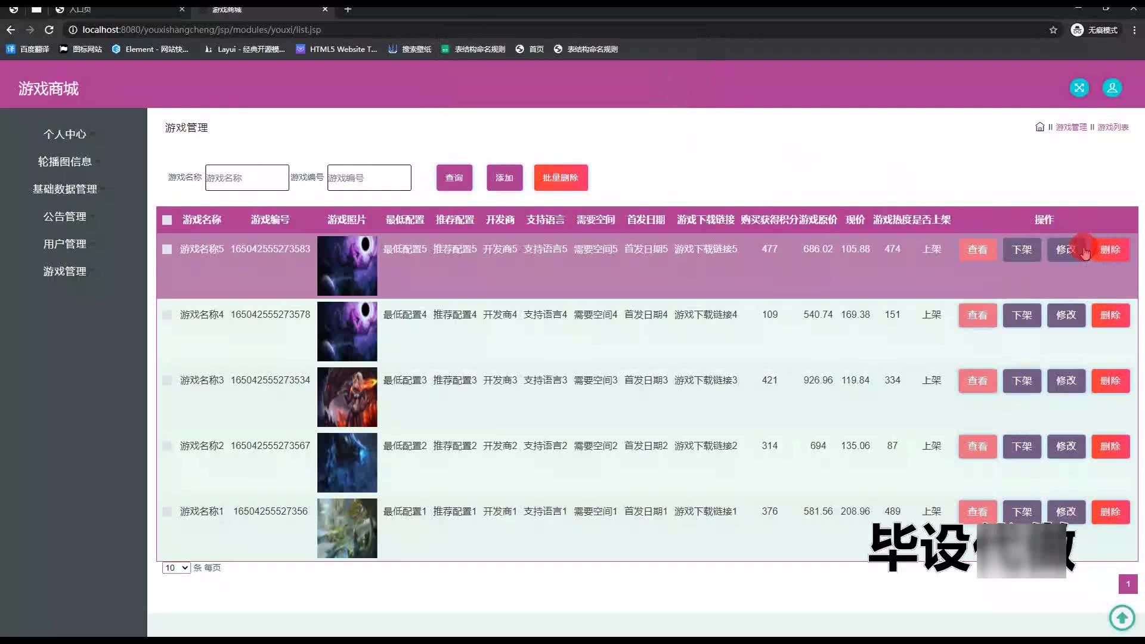
Task: Check the row checkbox for 游戏名称4
Action: coord(167,315)
